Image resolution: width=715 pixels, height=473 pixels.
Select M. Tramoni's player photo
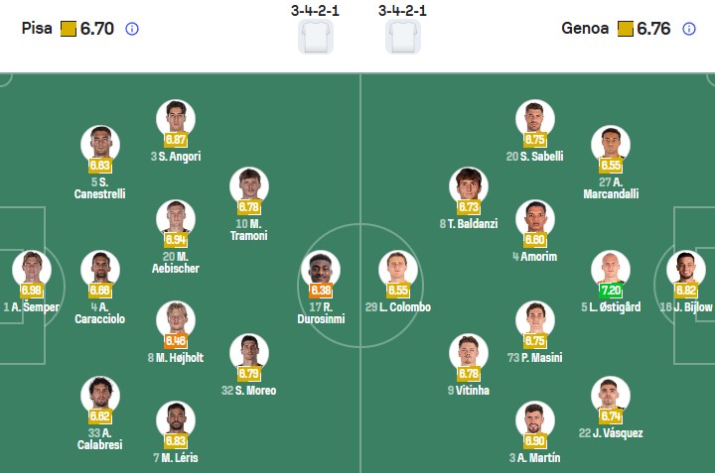coord(249,186)
